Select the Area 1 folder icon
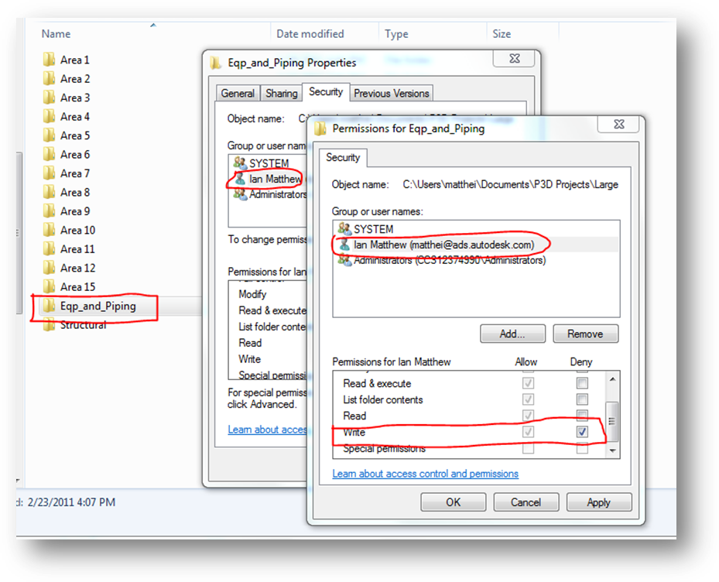 pyautogui.click(x=49, y=60)
